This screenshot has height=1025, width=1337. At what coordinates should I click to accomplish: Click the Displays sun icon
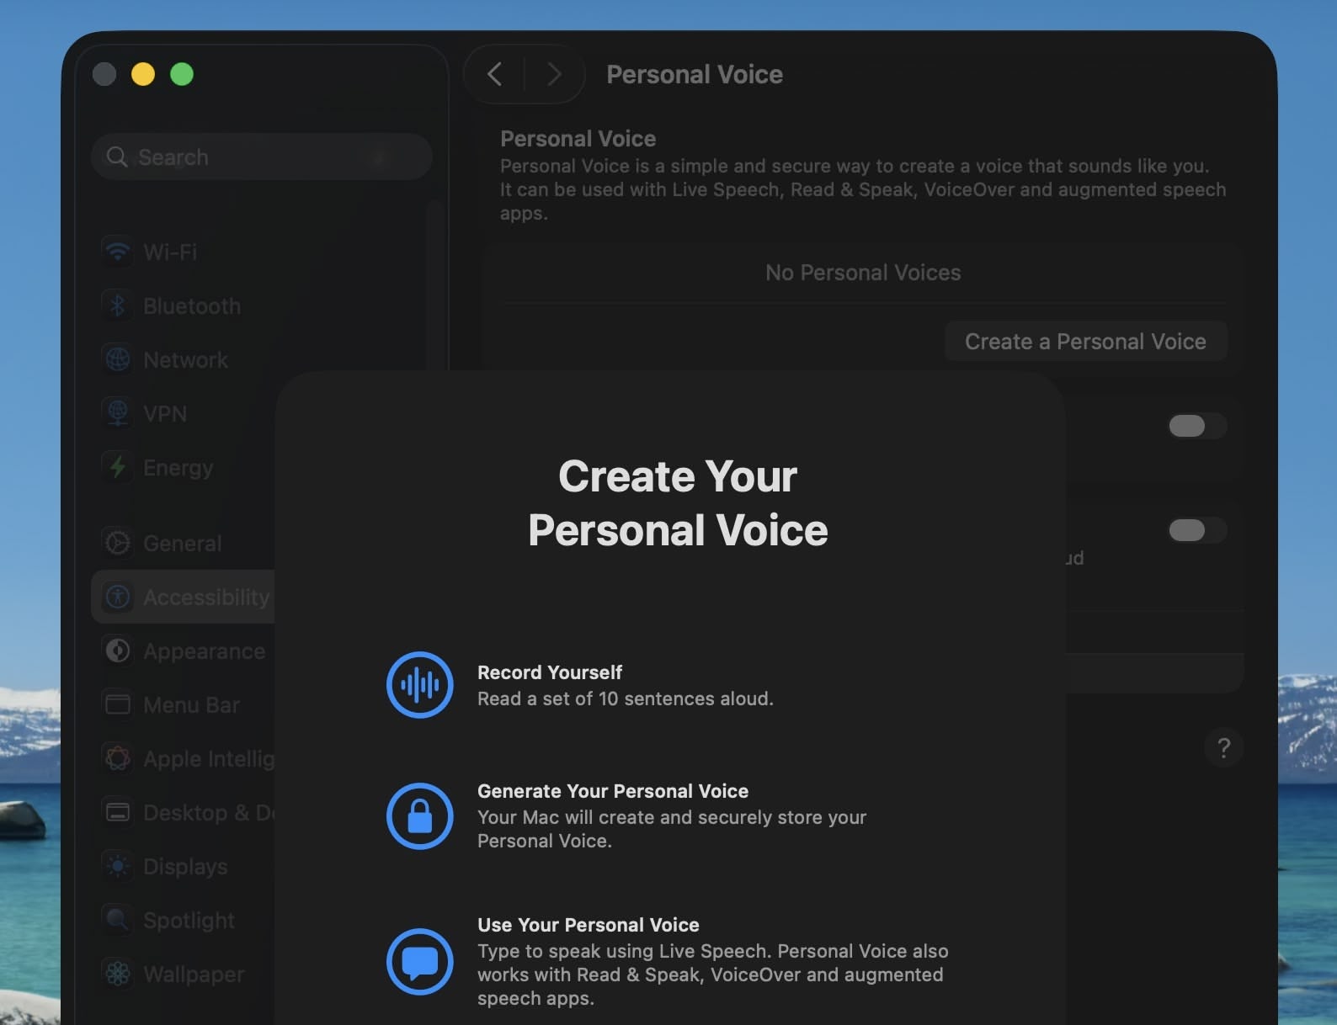click(118, 866)
